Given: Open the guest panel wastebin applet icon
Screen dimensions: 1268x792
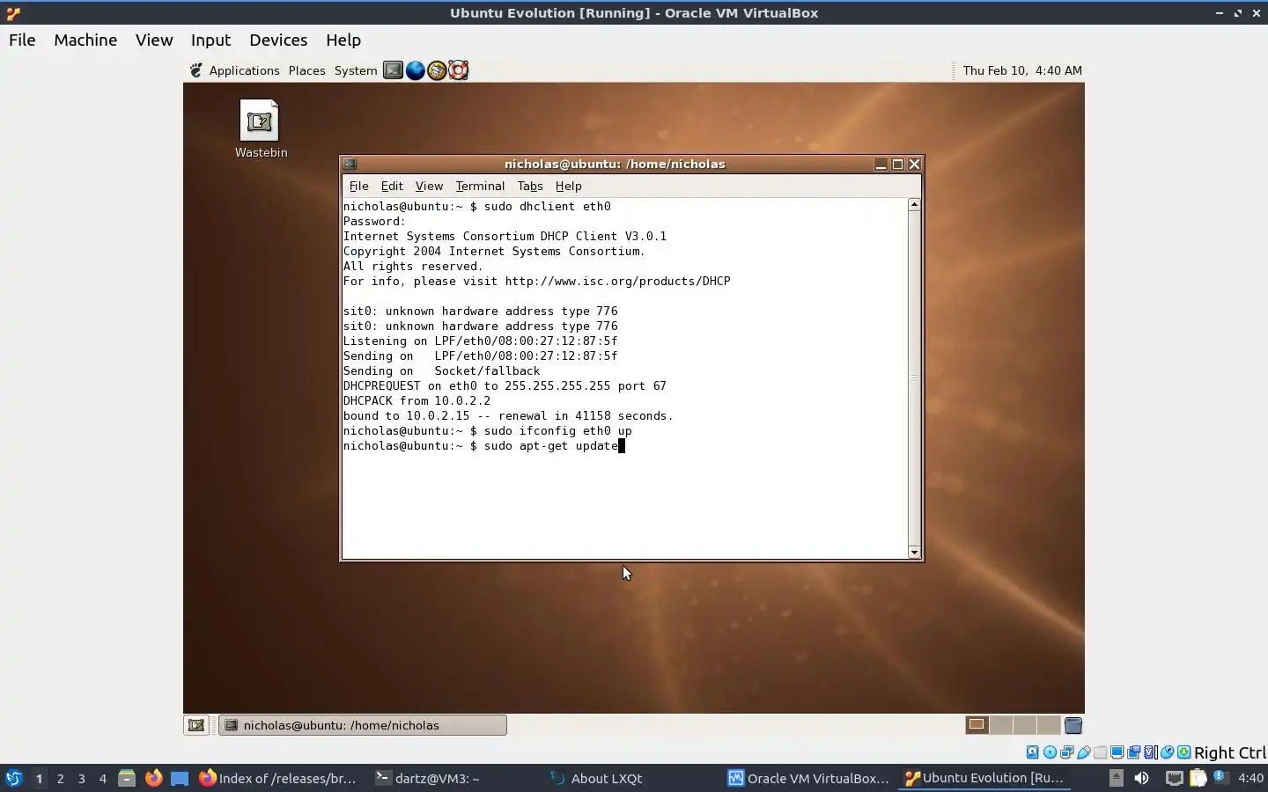Looking at the screenshot, I should (1073, 725).
